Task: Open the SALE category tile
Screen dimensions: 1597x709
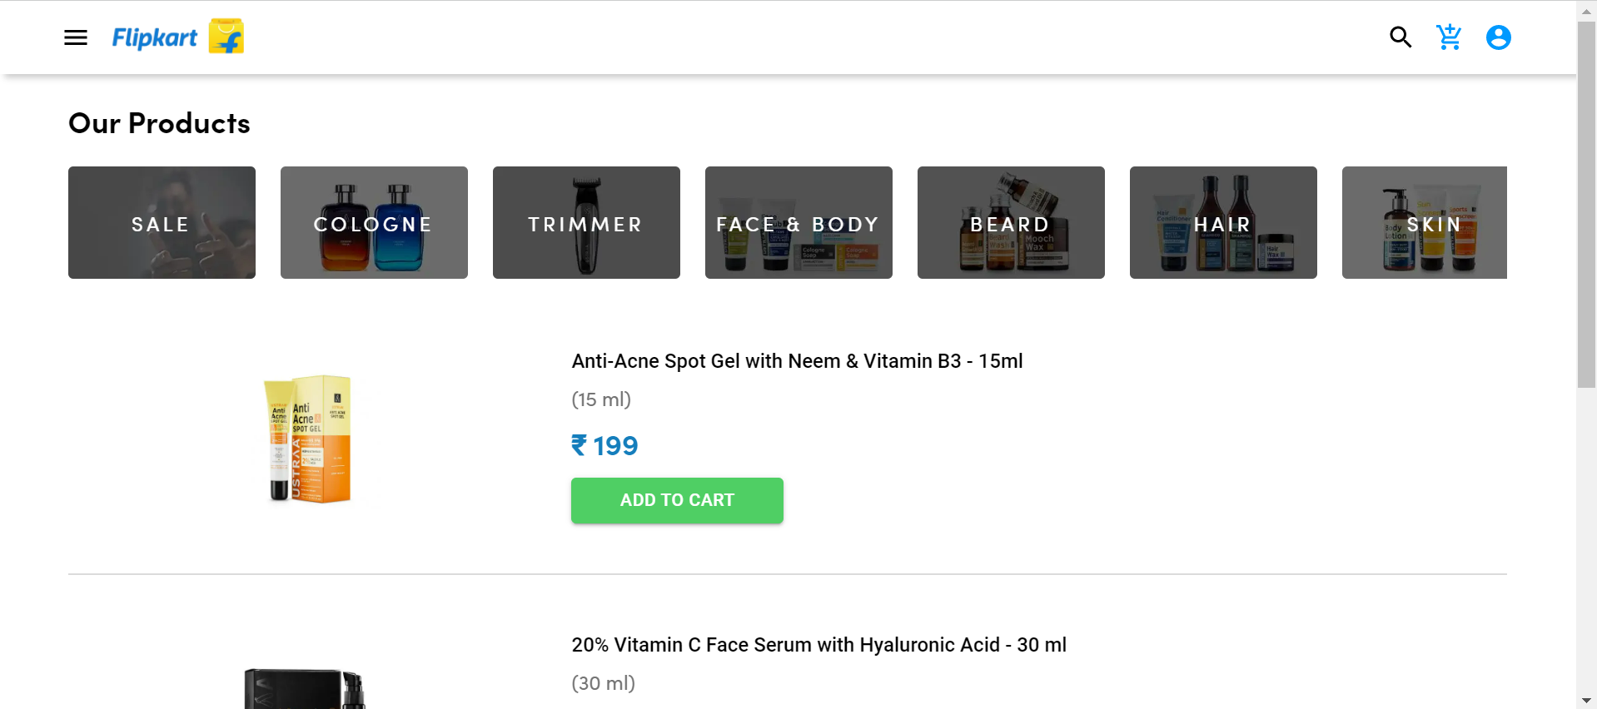Action: click(x=162, y=222)
